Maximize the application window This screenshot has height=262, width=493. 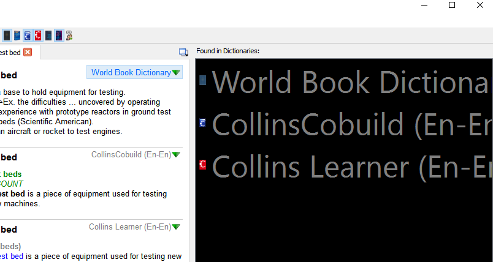tap(452, 5)
